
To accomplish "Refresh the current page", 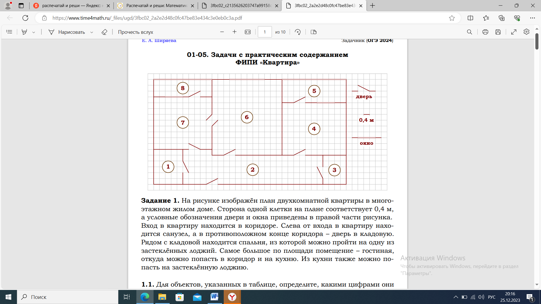I will click(25, 18).
